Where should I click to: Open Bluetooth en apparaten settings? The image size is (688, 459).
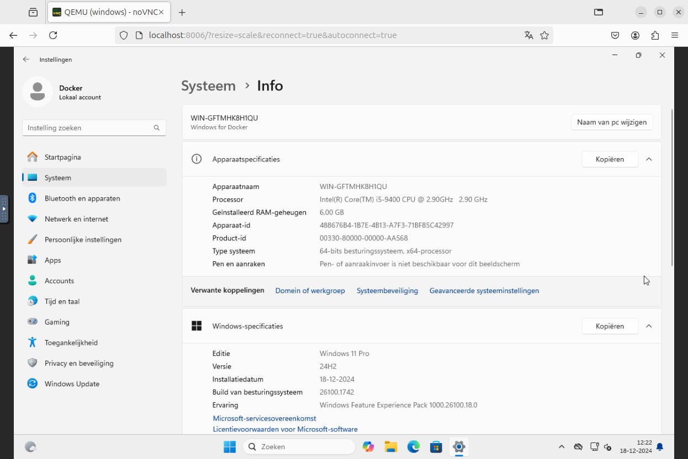click(94, 198)
